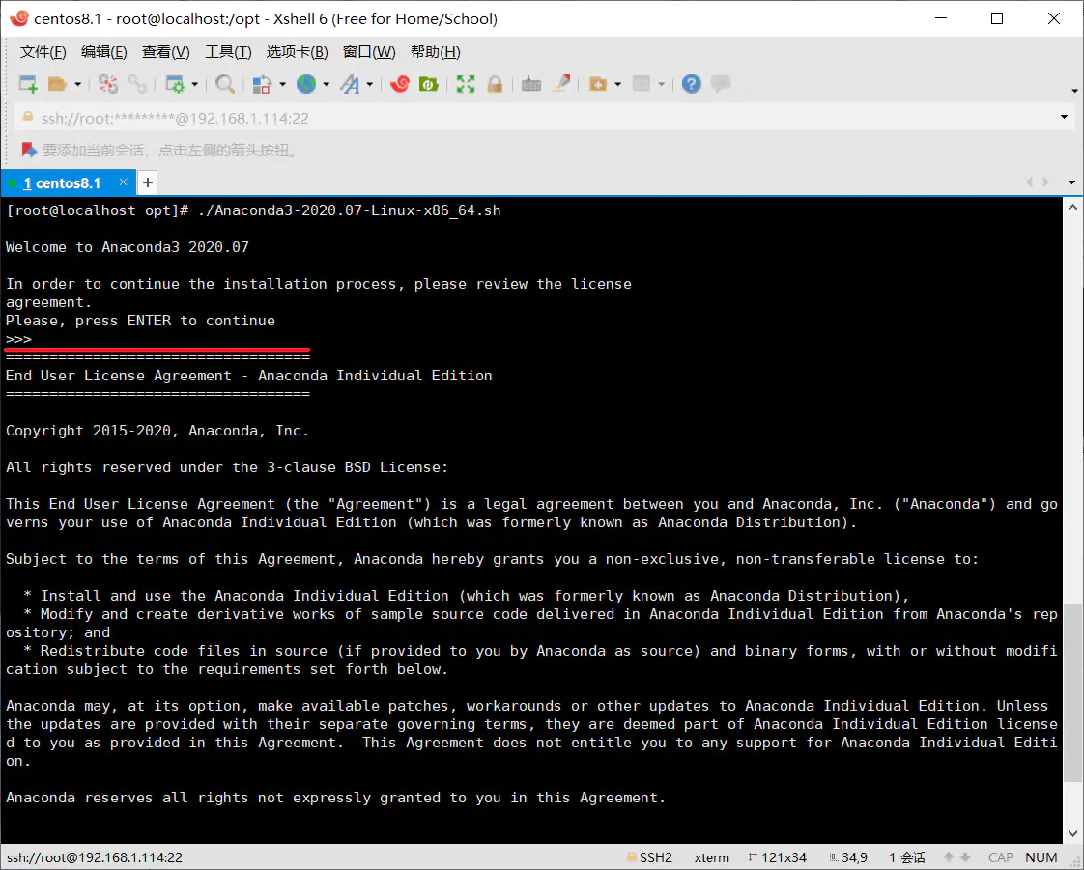Click the tab scroll left arrow
This screenshot has width=1084, height=870.
1029,182
